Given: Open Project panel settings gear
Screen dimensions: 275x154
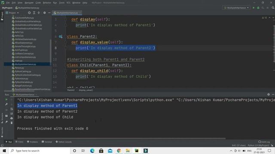Looking at the screenshot, I should coord(45,13).
